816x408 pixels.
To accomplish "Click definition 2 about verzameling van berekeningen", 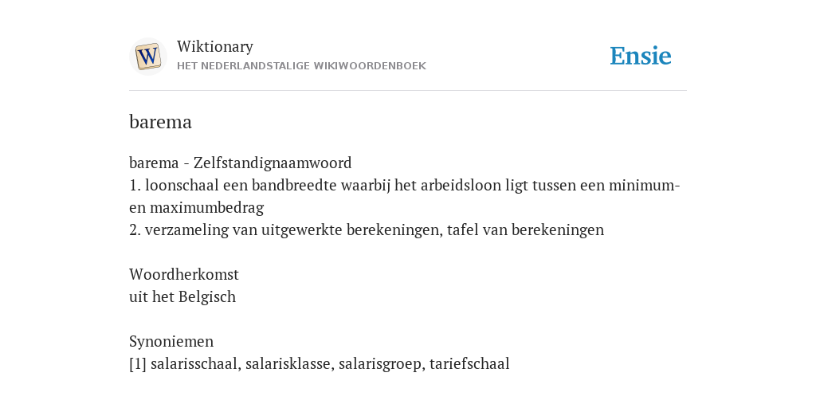I will (x=367, y=230).
